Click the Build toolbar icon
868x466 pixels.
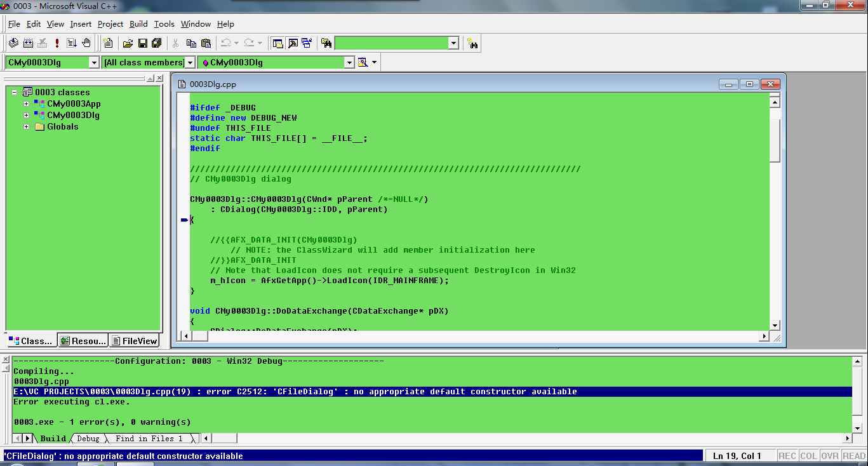(x=28, y=43)
